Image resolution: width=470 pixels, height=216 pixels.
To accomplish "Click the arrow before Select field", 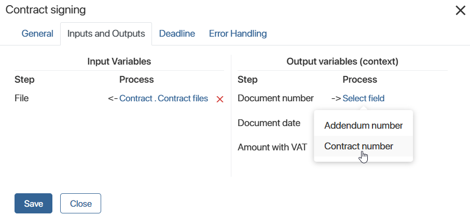I will point(336,98).
